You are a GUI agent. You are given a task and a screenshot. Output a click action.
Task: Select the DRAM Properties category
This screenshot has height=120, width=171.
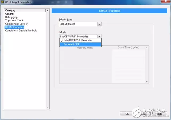point(14,27)
